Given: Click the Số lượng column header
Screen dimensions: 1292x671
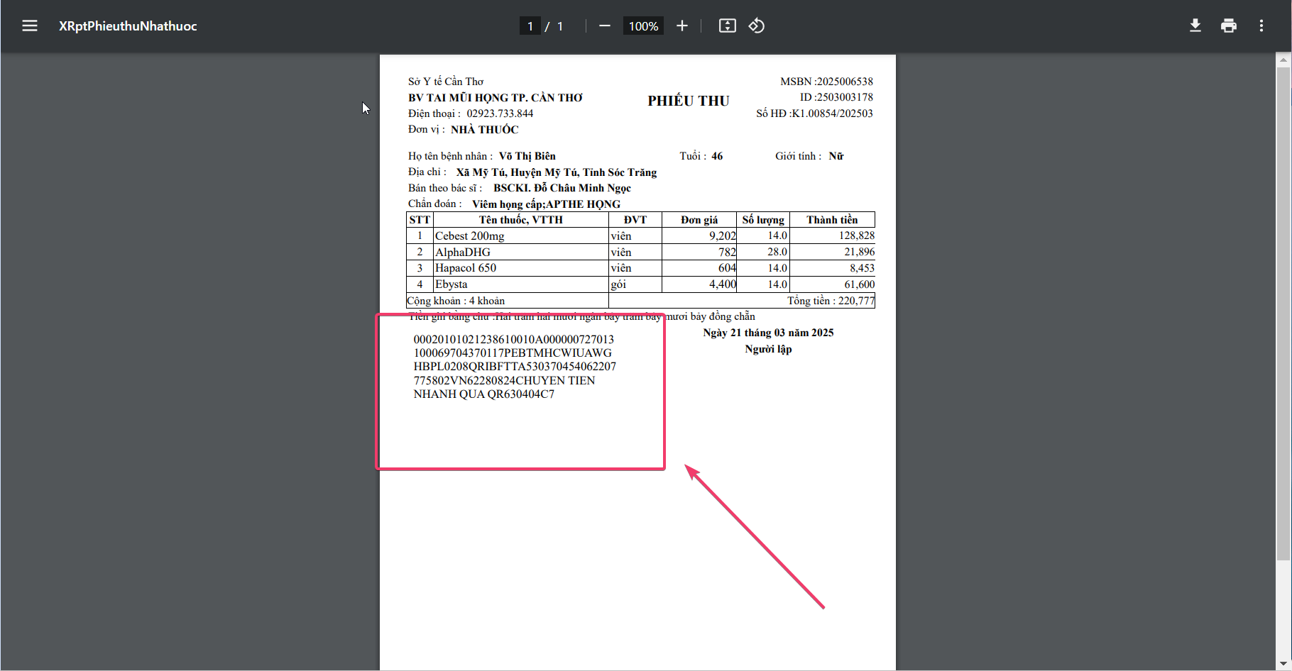Looking at the screenshot, I should (x=763, y=220).
